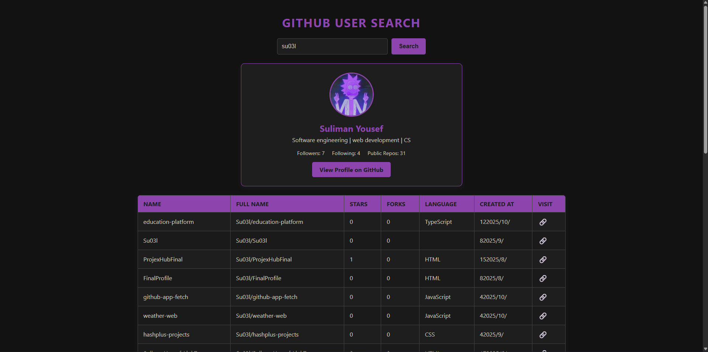Focus the username search input field

(x=332, y=46)
